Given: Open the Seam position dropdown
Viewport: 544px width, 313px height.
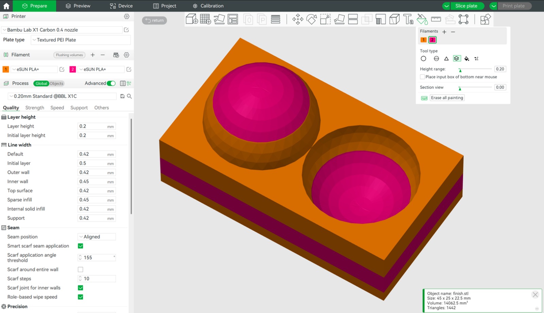Looking at the screenshot, I should click(97, 237).
